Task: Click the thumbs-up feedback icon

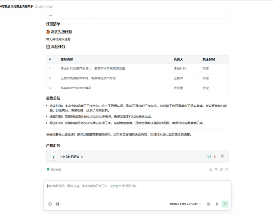Action: [x=211, y=169]
